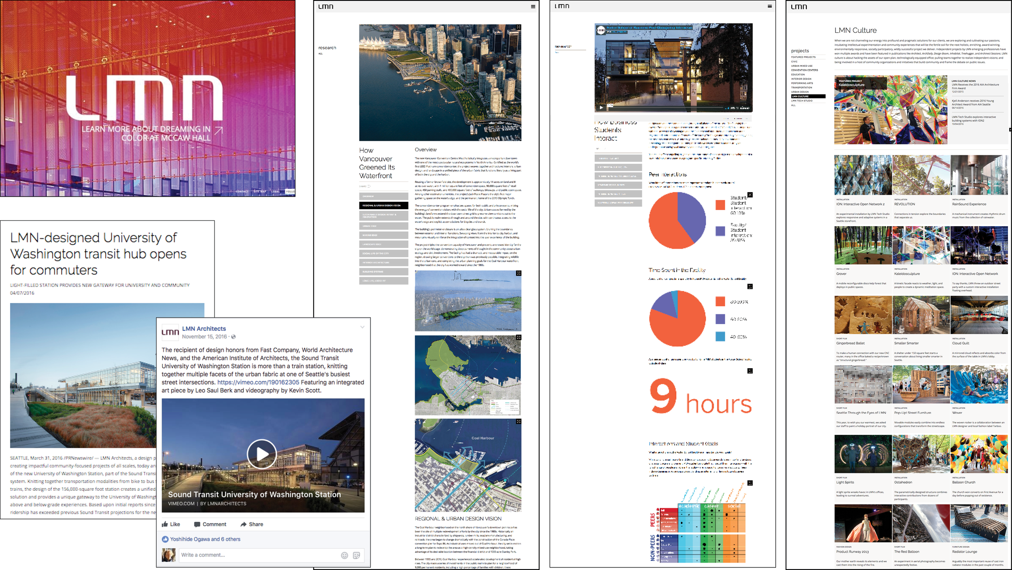
Task: Expand the waterfront sketch image fullscreen
Action: pos(519,273)
